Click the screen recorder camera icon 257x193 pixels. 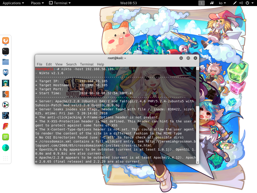[x=212, y=3]
